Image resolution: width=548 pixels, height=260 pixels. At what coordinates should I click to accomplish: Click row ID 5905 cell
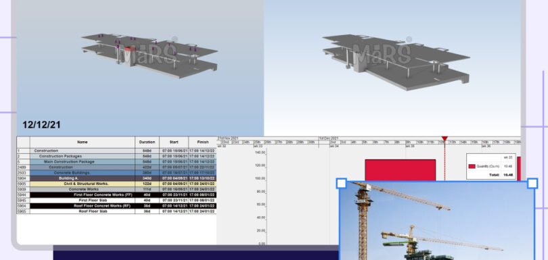pyautogui.click(x=23, y=184)
